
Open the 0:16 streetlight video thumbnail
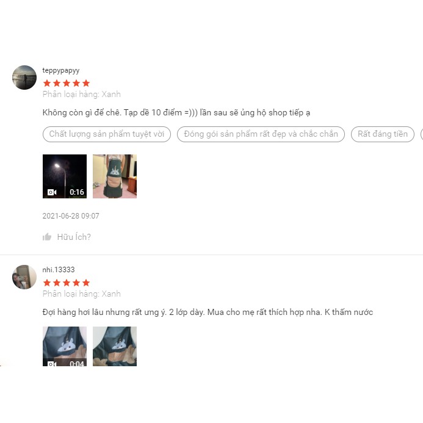coord(65,176)
